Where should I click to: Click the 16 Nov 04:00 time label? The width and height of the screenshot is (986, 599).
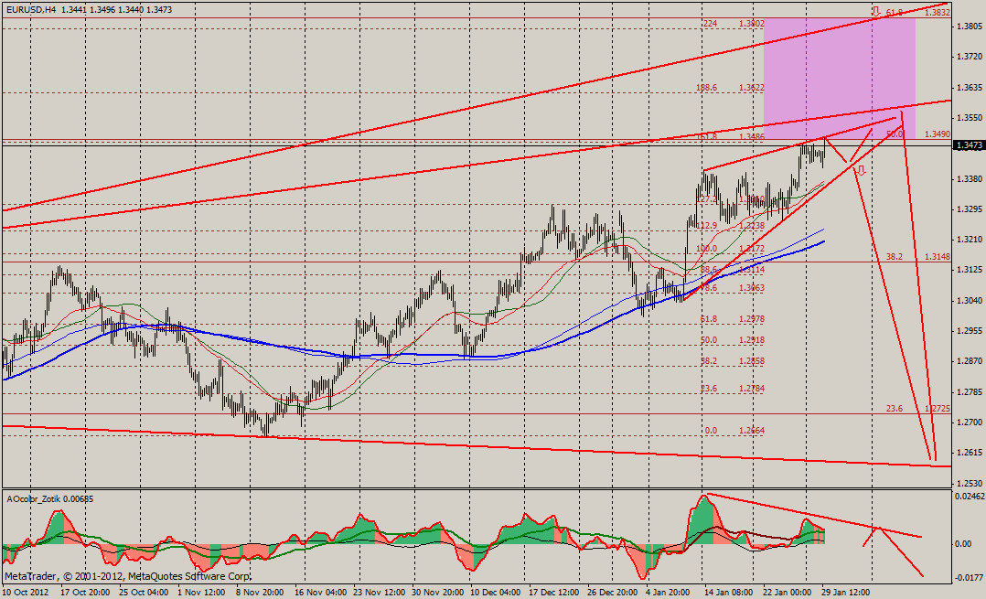320,592
